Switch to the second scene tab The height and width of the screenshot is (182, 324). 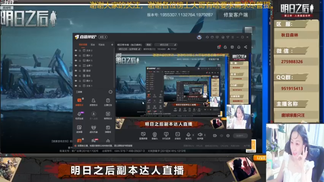tap(93, 44)
